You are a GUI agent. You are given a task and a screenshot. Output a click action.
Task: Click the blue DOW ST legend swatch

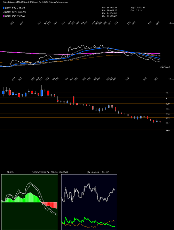pos(4,8)
